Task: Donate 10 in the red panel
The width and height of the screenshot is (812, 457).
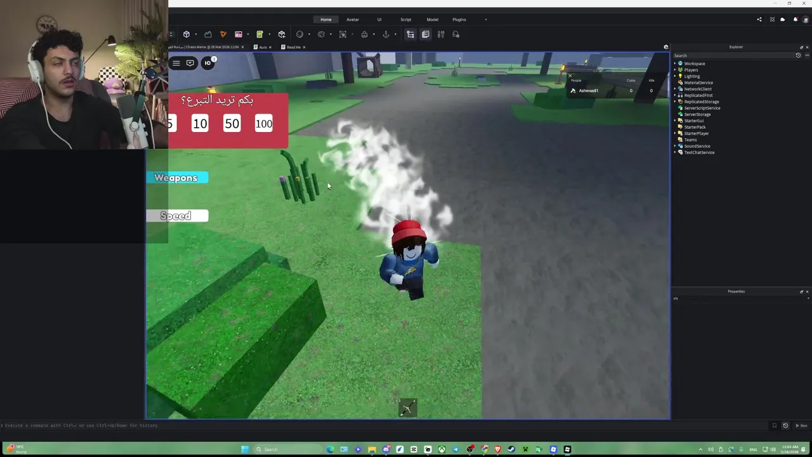Action: [200, 124]
